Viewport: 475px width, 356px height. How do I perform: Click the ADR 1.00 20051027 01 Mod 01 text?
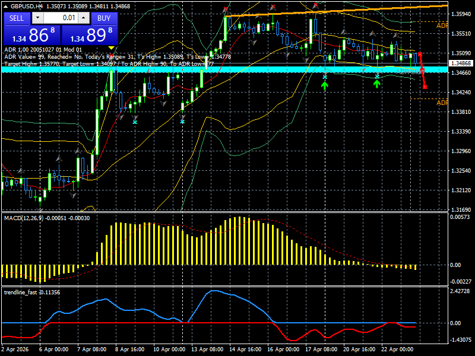43,50
